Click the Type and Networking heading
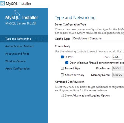The width and height of the screenshot is (124, 123). (75, 18)
